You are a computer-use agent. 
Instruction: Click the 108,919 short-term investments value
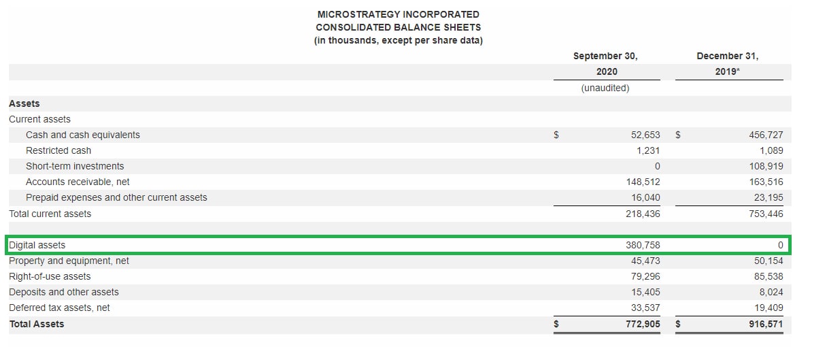(x=766, y=166)
